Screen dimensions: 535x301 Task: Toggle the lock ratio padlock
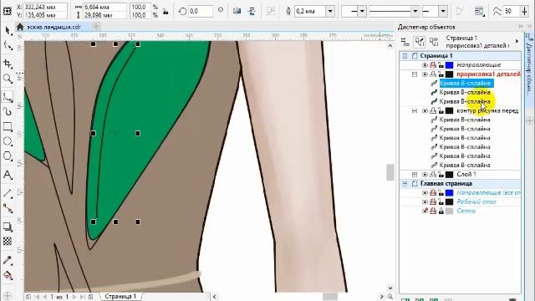pyautogui.click(x=166, y=11)
